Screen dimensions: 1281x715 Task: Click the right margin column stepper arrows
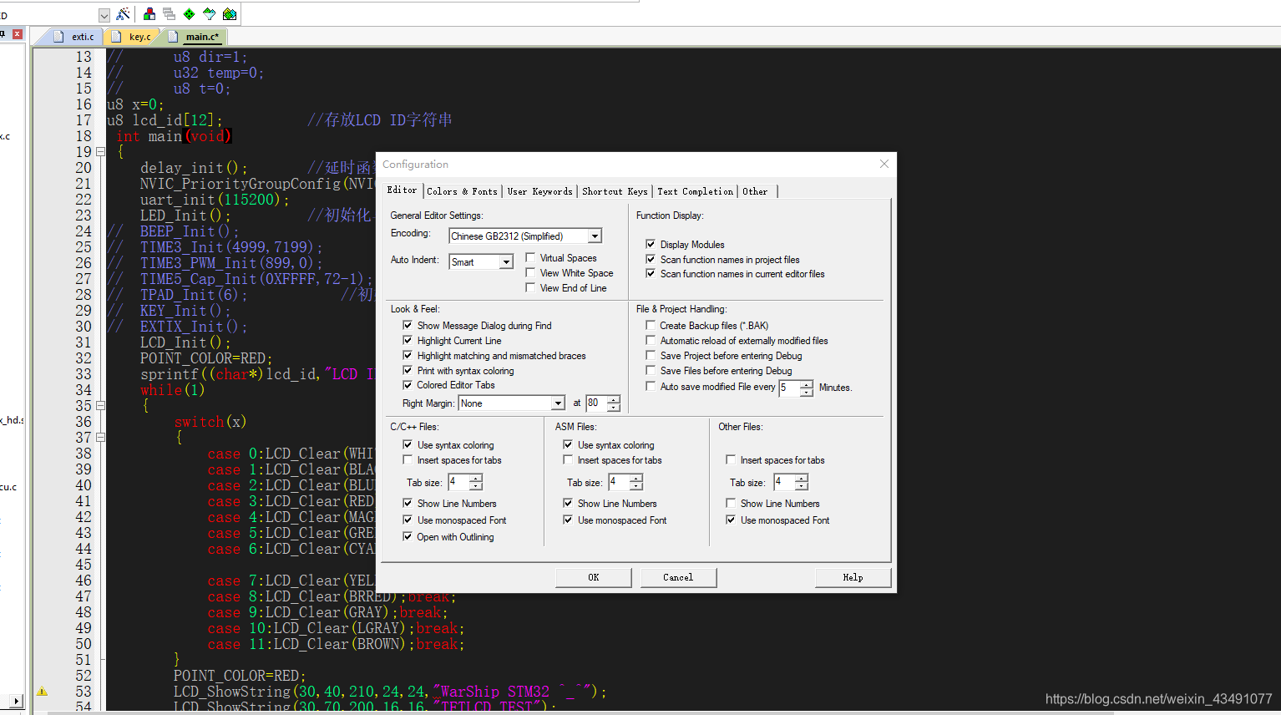[x=614, y=403]
